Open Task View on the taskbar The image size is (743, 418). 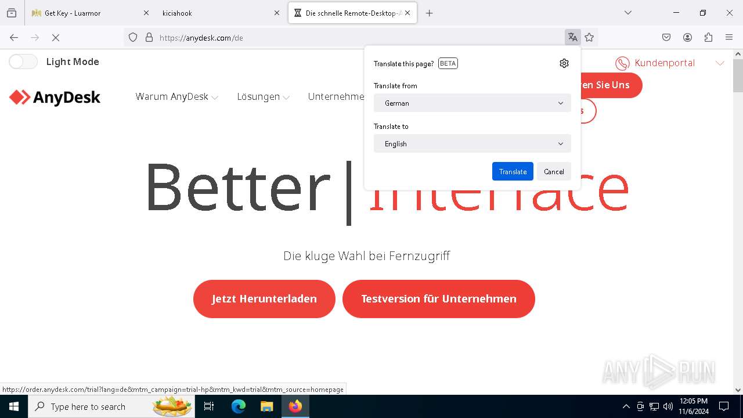pos(209,406)
